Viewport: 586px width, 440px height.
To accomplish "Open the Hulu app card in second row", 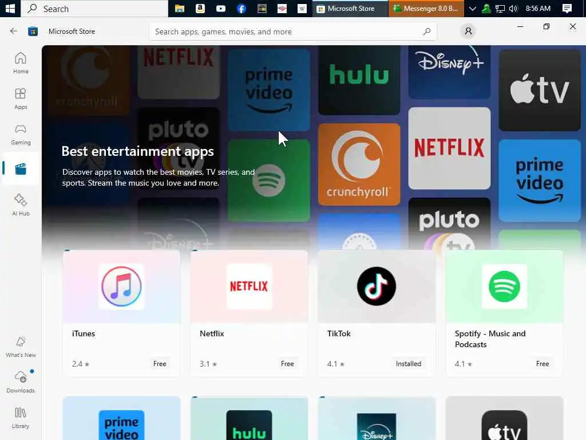I will pos(249,418).
